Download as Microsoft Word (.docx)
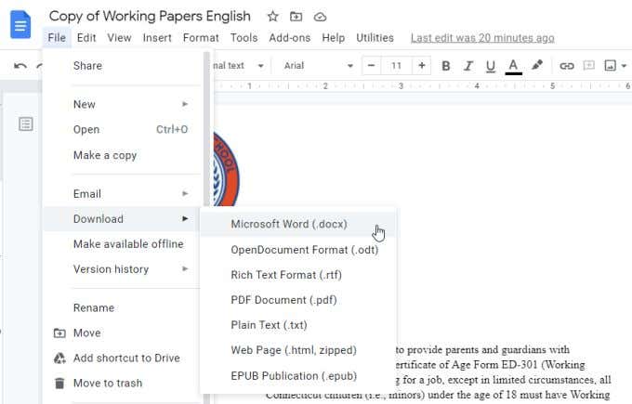The image size is (632, 404). (x=298, y=224)
